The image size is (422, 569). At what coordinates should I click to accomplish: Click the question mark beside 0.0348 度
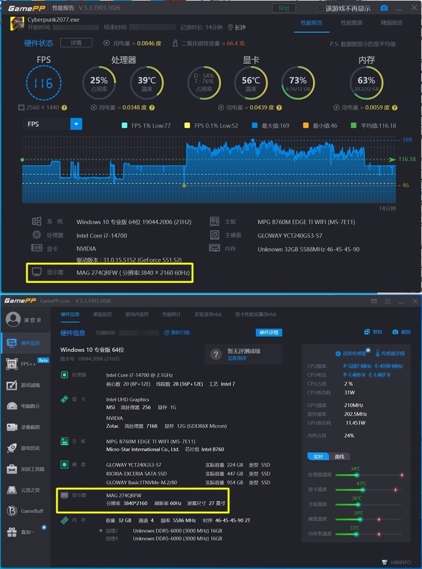click(152, 108)
